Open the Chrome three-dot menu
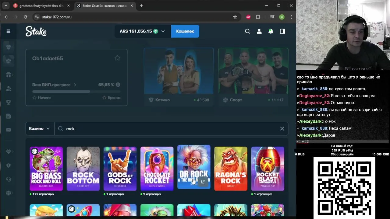This screenshot has height=219, width=390. 291,17
